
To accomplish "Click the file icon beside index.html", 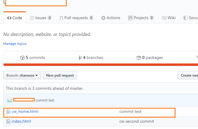I will [x=8, y=122].
